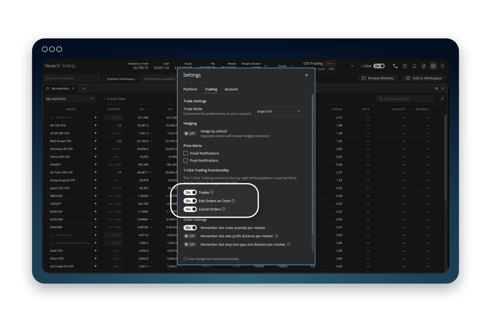The image size is (491, 322).
Task: Click the StoneX Trading logo
Action: 60,66
